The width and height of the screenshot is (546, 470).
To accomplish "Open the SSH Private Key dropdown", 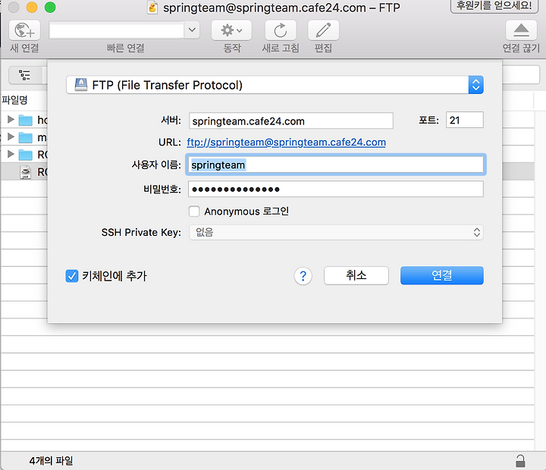I will tap(336, 232).
